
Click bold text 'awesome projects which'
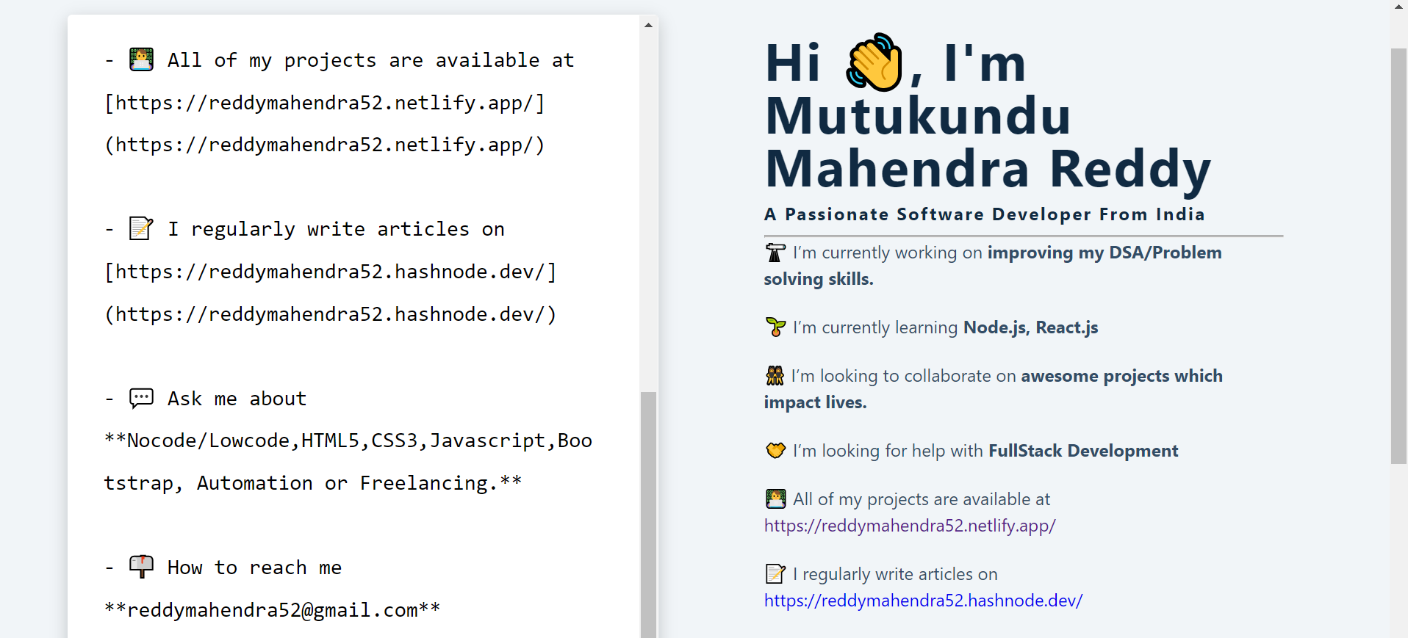[x=1122, y=376]
